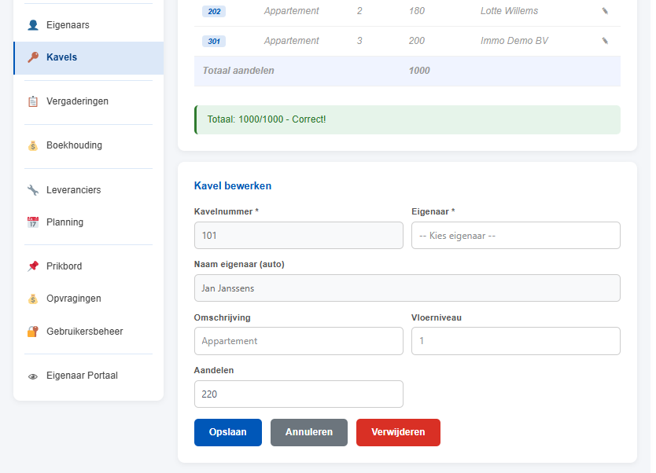Click the Aandelen input field

click(298, 394)
